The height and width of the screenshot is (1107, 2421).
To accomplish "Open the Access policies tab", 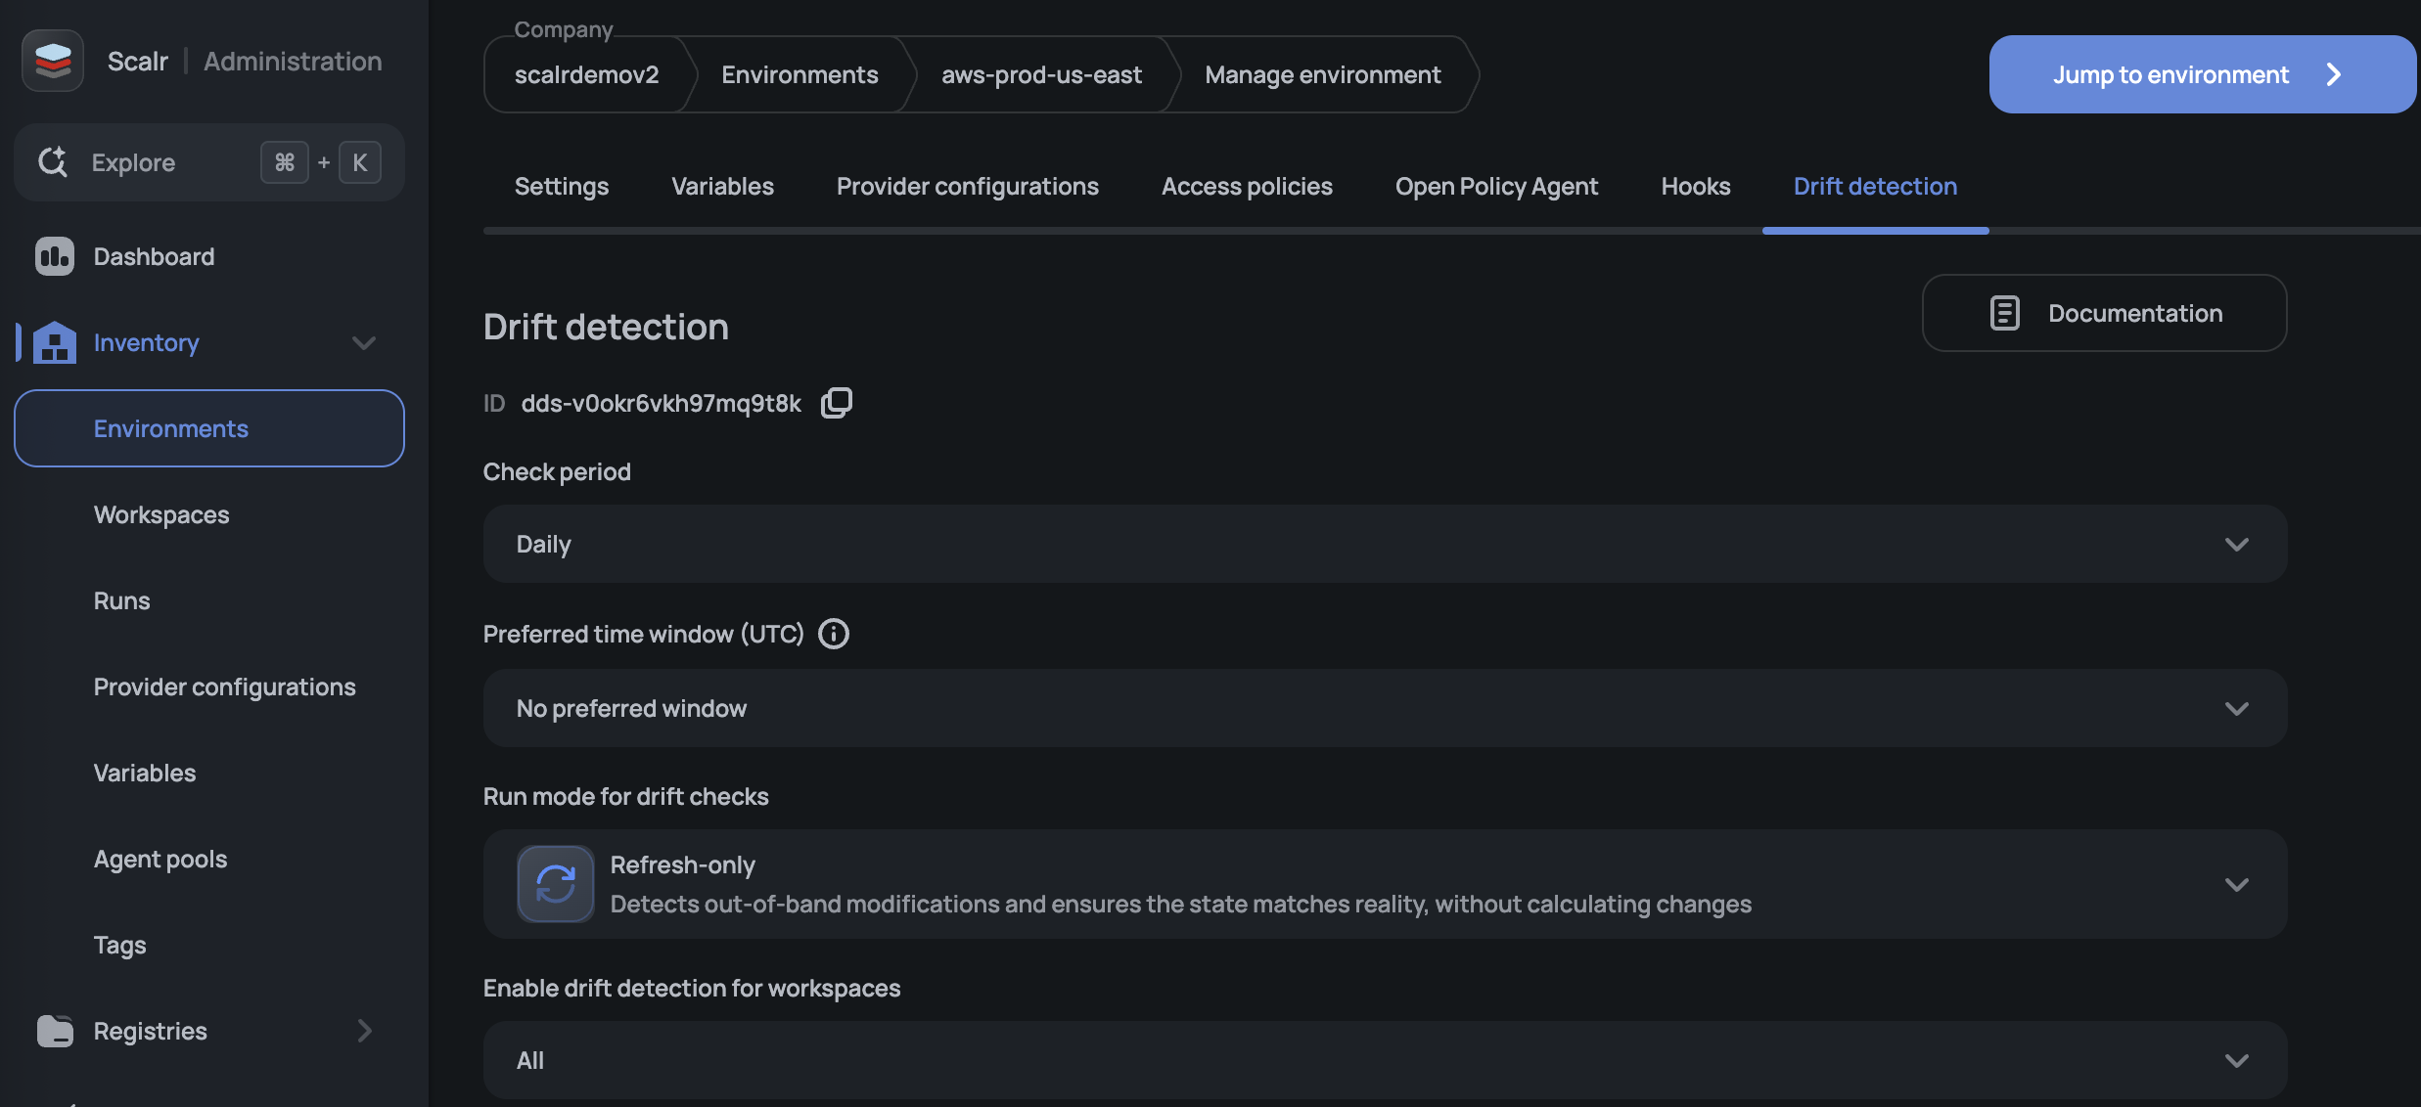I will click(1247, 186).
